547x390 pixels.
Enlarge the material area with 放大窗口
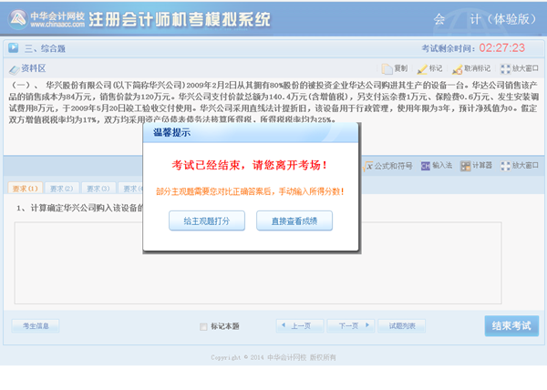point(519,68)
